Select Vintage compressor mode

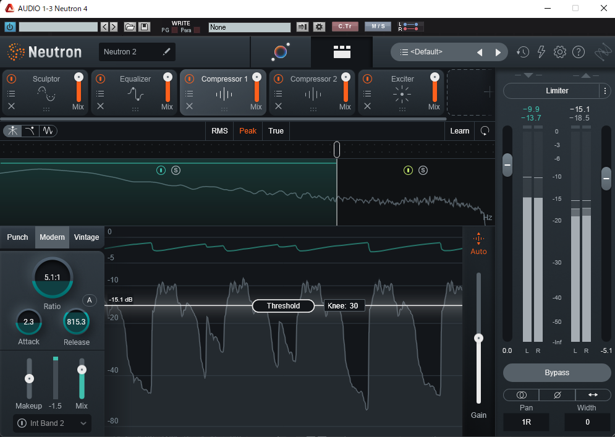click(87, 237)
